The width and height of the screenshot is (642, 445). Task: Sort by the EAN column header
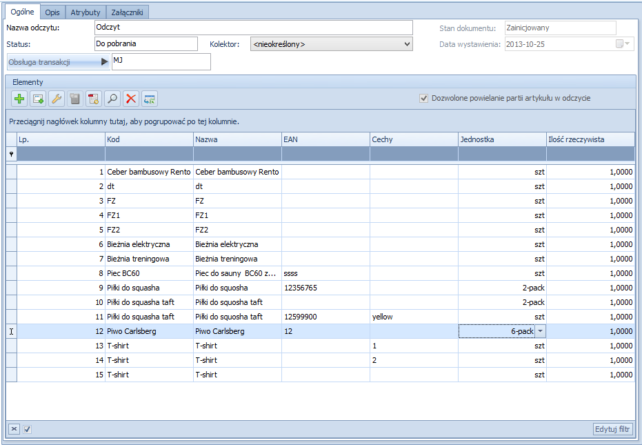pyautogui.click(x=325, y=139)
